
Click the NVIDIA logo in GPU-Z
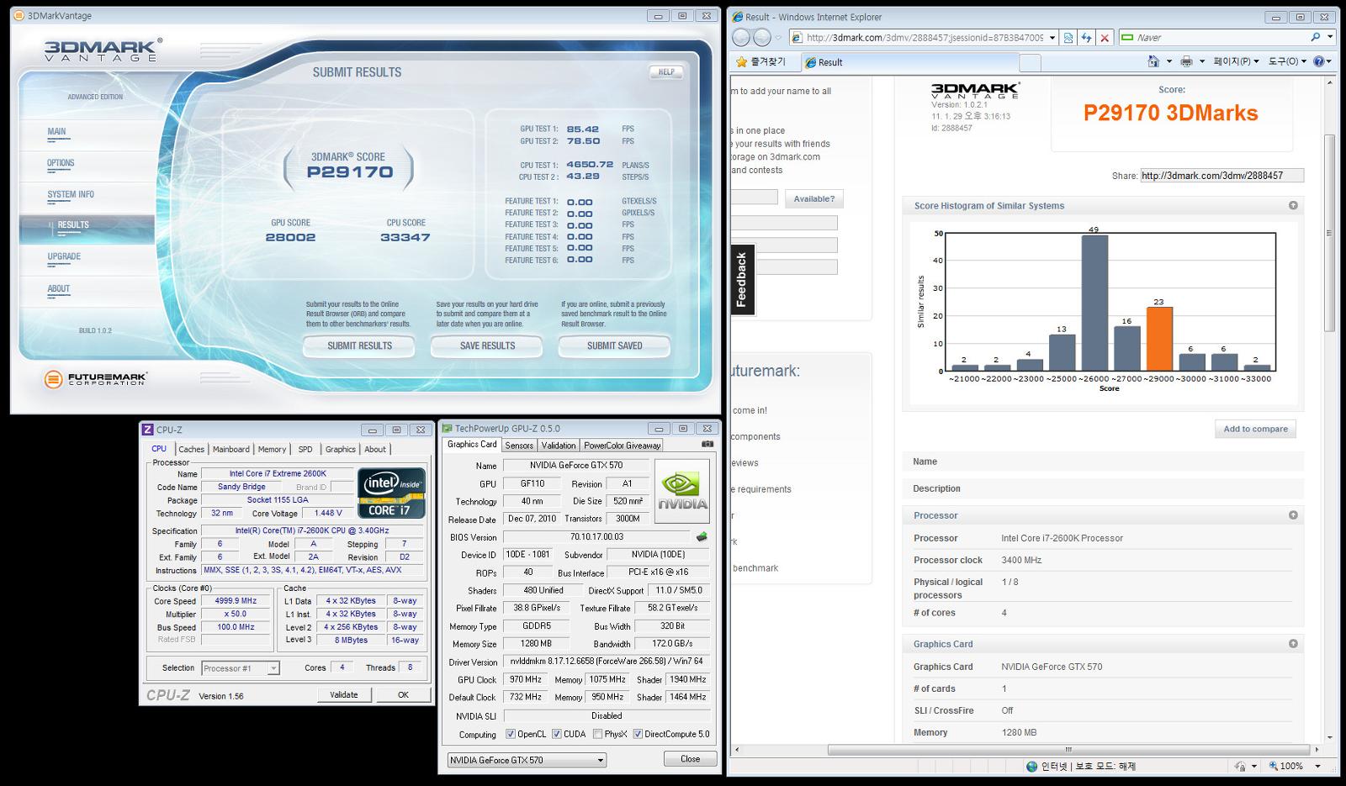tap(682, 490)
